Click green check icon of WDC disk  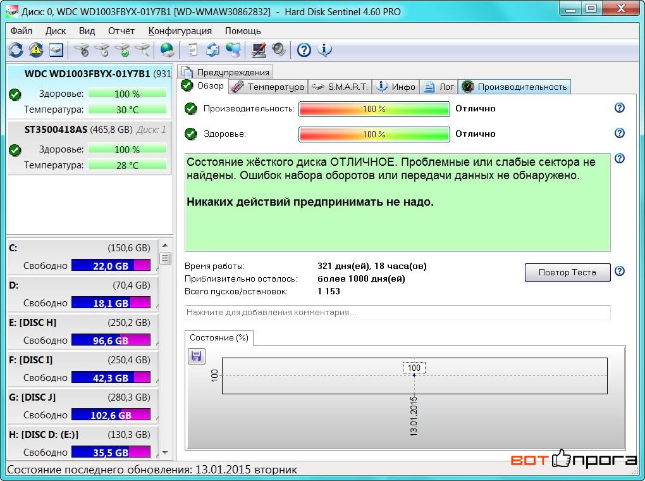tap(15, 95)
